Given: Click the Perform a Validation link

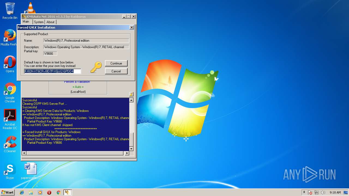Looking at the screenshot, I should pyautogui.click(x=77, y=82).
